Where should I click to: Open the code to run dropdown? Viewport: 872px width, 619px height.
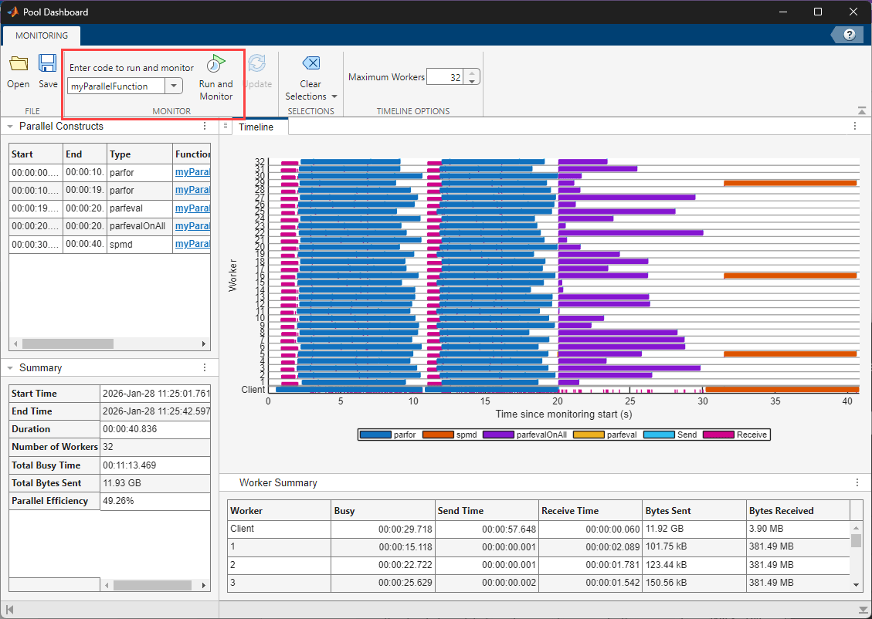[174, 86]
